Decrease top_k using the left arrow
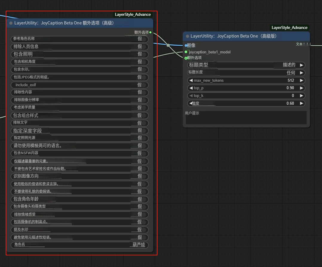This screenshot has height=267, width=322. tap(191, 95)
